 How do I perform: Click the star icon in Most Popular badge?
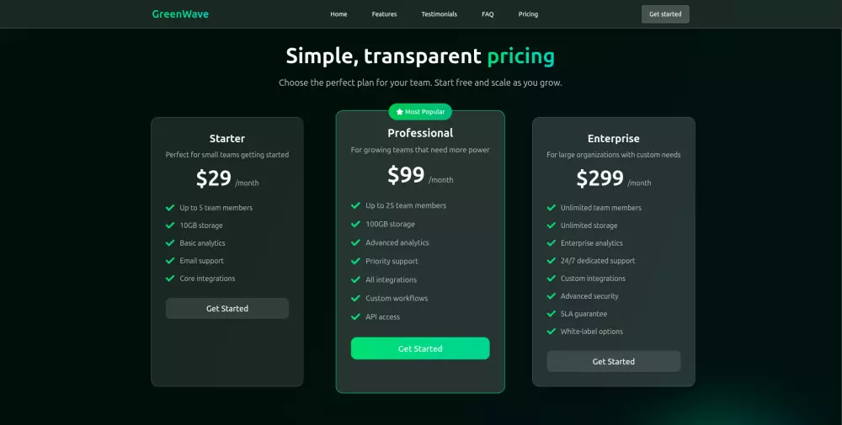(400, 112)
